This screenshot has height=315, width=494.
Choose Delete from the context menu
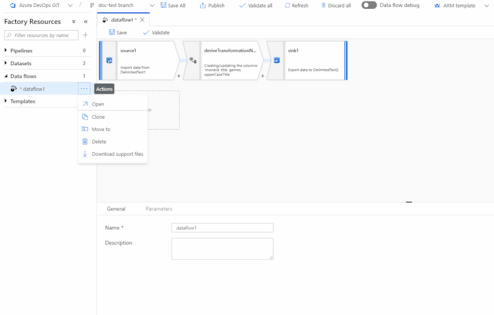pyautogui.click(x=112, y=141)
